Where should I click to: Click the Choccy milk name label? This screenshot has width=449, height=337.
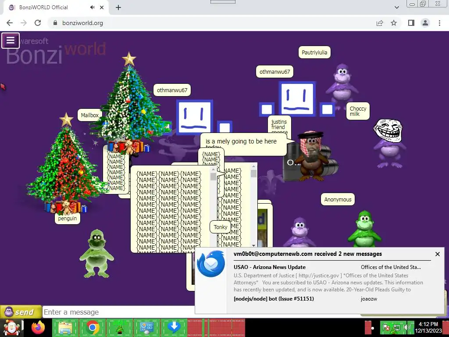point(358,111)
